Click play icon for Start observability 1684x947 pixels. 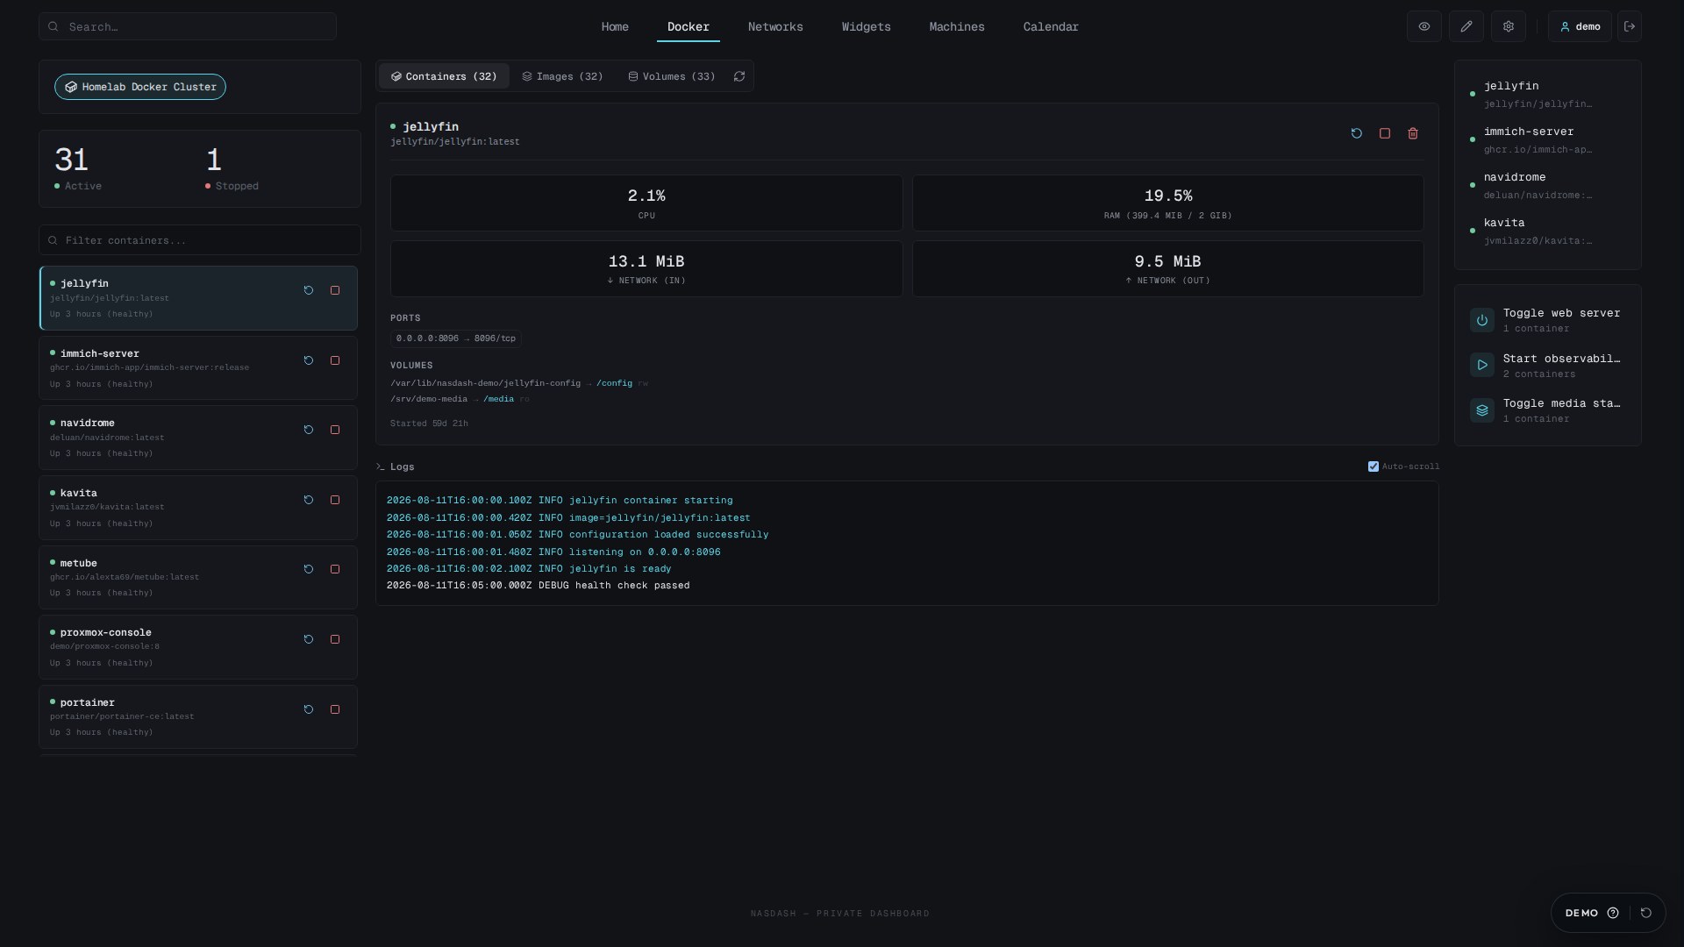1482,365
